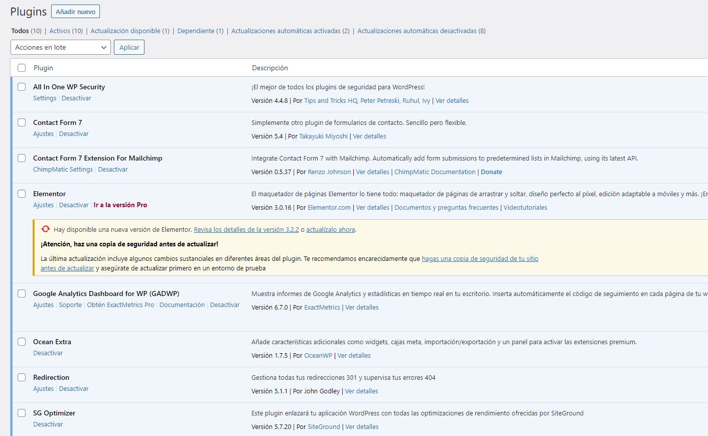Screen dimensions: 708x436
Task: Click Ver detalles for Ocean Extra
Action: click(354, 356)
